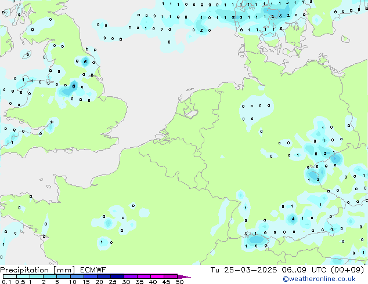Image resolution: width=368 pixels, height=284 pixels.
Task: Click the '0.5' legend label
Action: 20,282
